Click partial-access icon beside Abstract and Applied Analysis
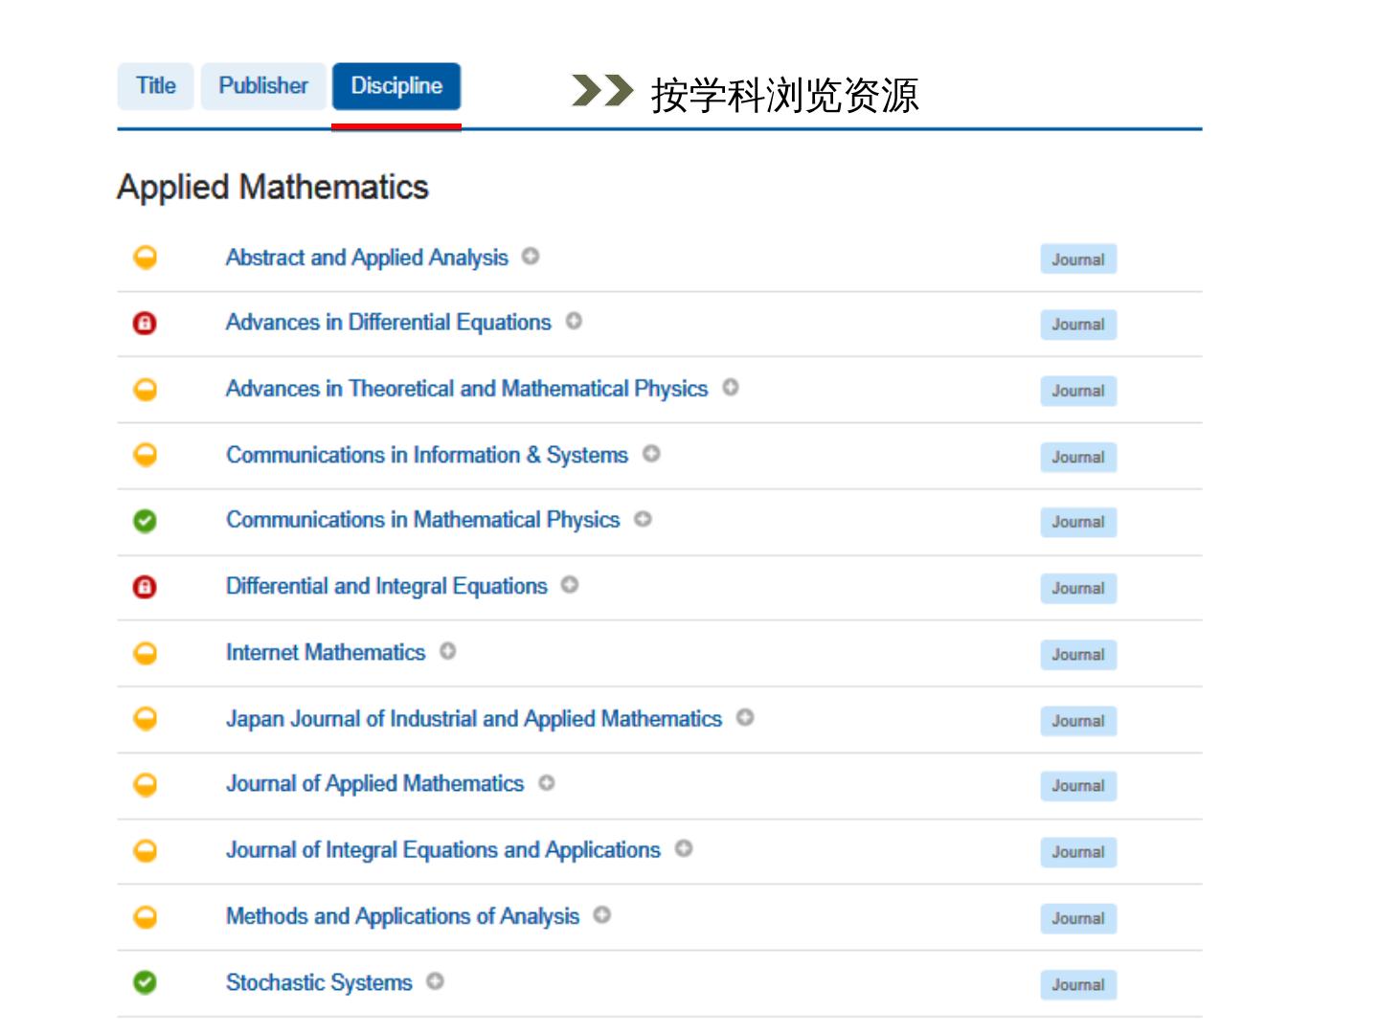The image size is (1379, 1034). 145,258
